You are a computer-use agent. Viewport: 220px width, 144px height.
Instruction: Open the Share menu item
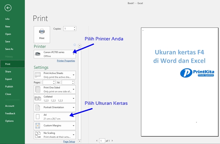click(8, 72)
